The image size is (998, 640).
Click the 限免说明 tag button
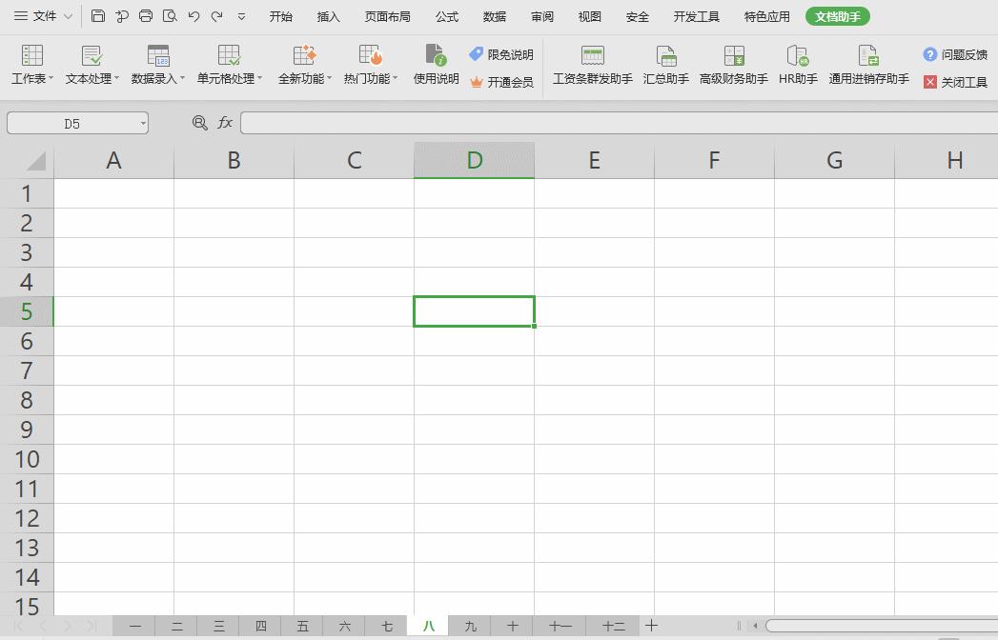tap(501, 54)
